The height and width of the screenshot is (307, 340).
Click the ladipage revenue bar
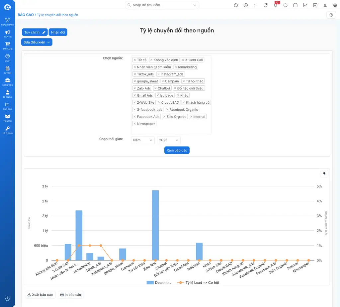[x=199, y=252]
